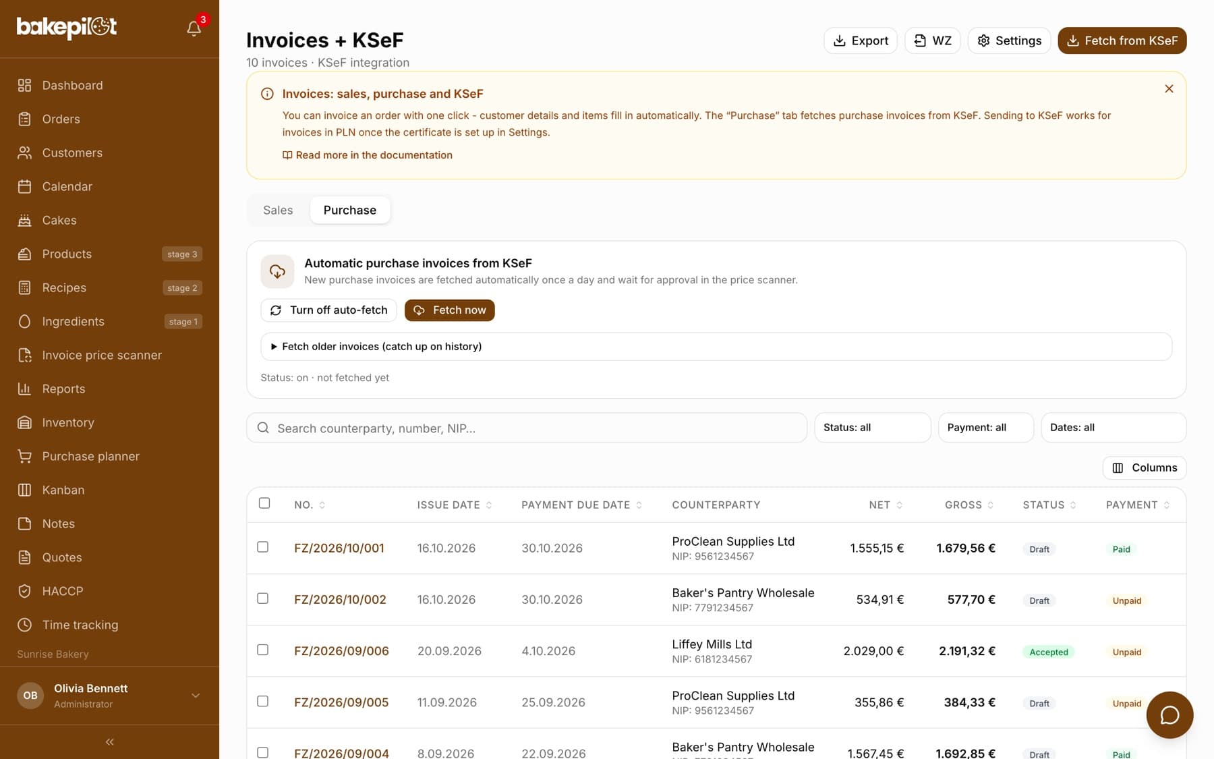
Task: Open the Dates: all filter
Action: (1114, 428)
